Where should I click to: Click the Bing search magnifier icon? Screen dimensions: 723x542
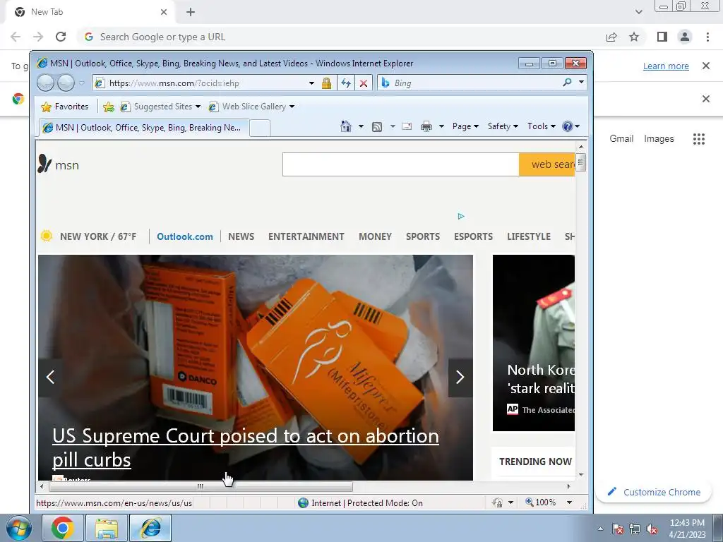pyautogui.click(x=567, y=82)
